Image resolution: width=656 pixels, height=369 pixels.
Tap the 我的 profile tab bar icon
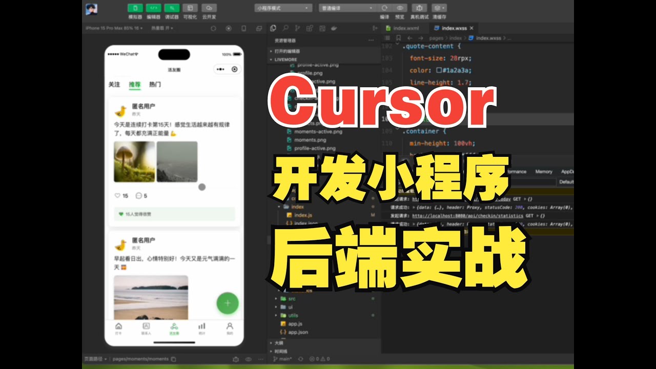click(x=230, y=329)
